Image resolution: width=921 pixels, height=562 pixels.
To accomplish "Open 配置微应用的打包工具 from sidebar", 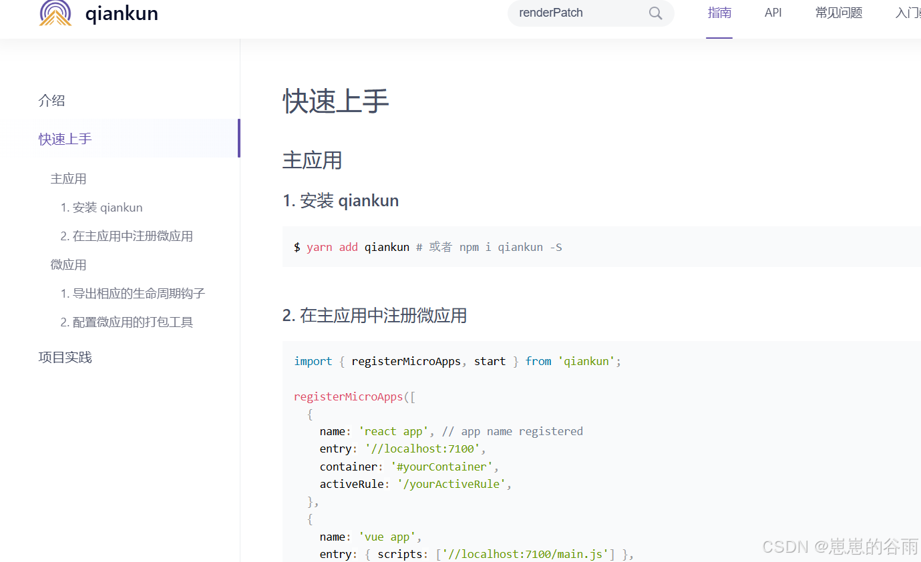I will point(126,322).
